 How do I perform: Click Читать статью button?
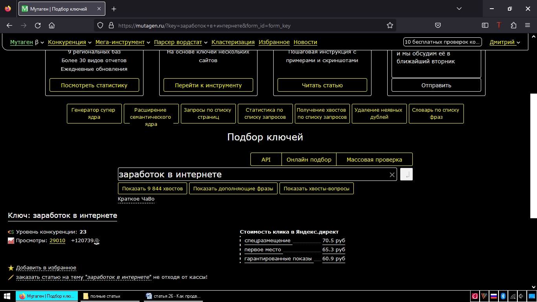[322, 85]
